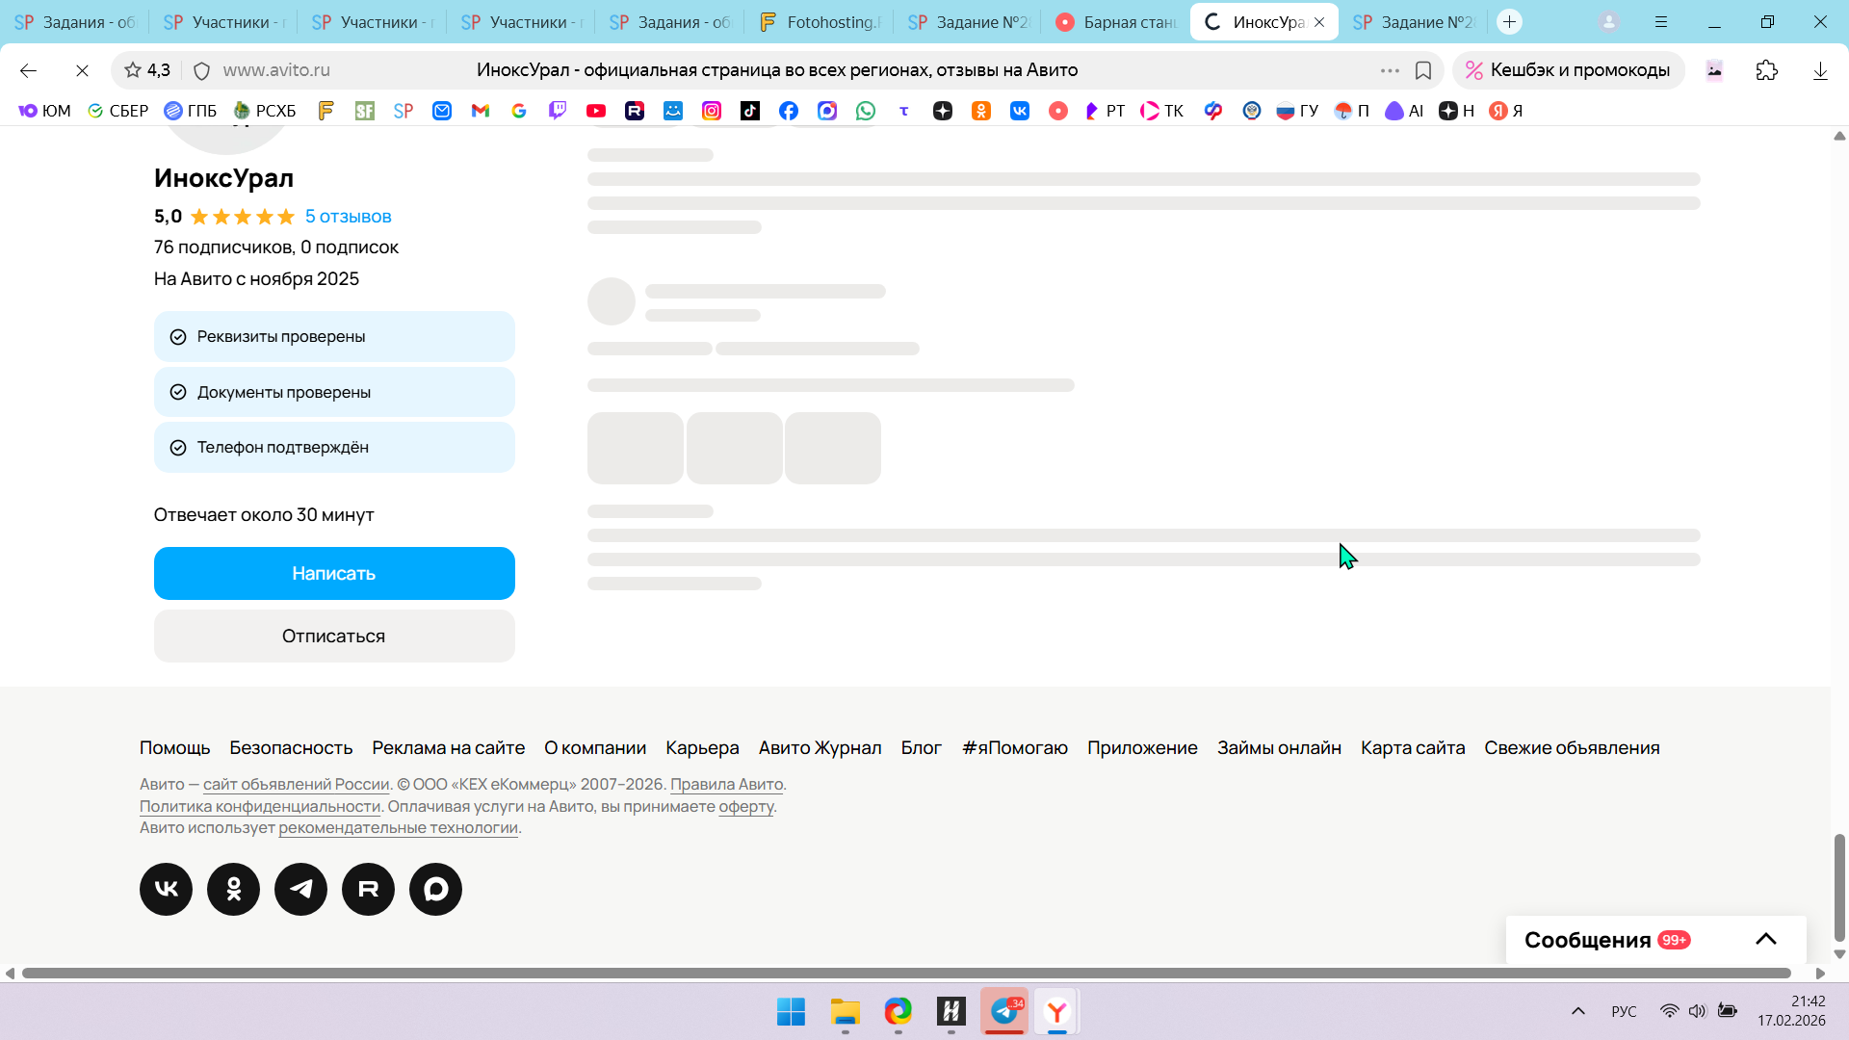Open Avito's Odnoklassniki footer icon
Viewport: 1849px width, 1040px height.
233,889
